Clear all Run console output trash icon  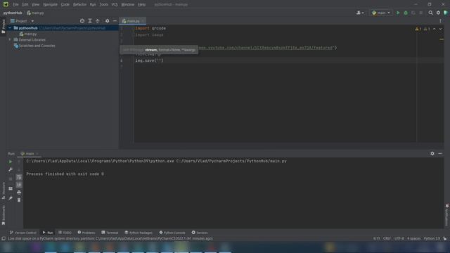[19, 200]
